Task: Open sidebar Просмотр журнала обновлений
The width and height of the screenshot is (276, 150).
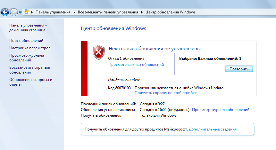Action: [x=27, y=58]
